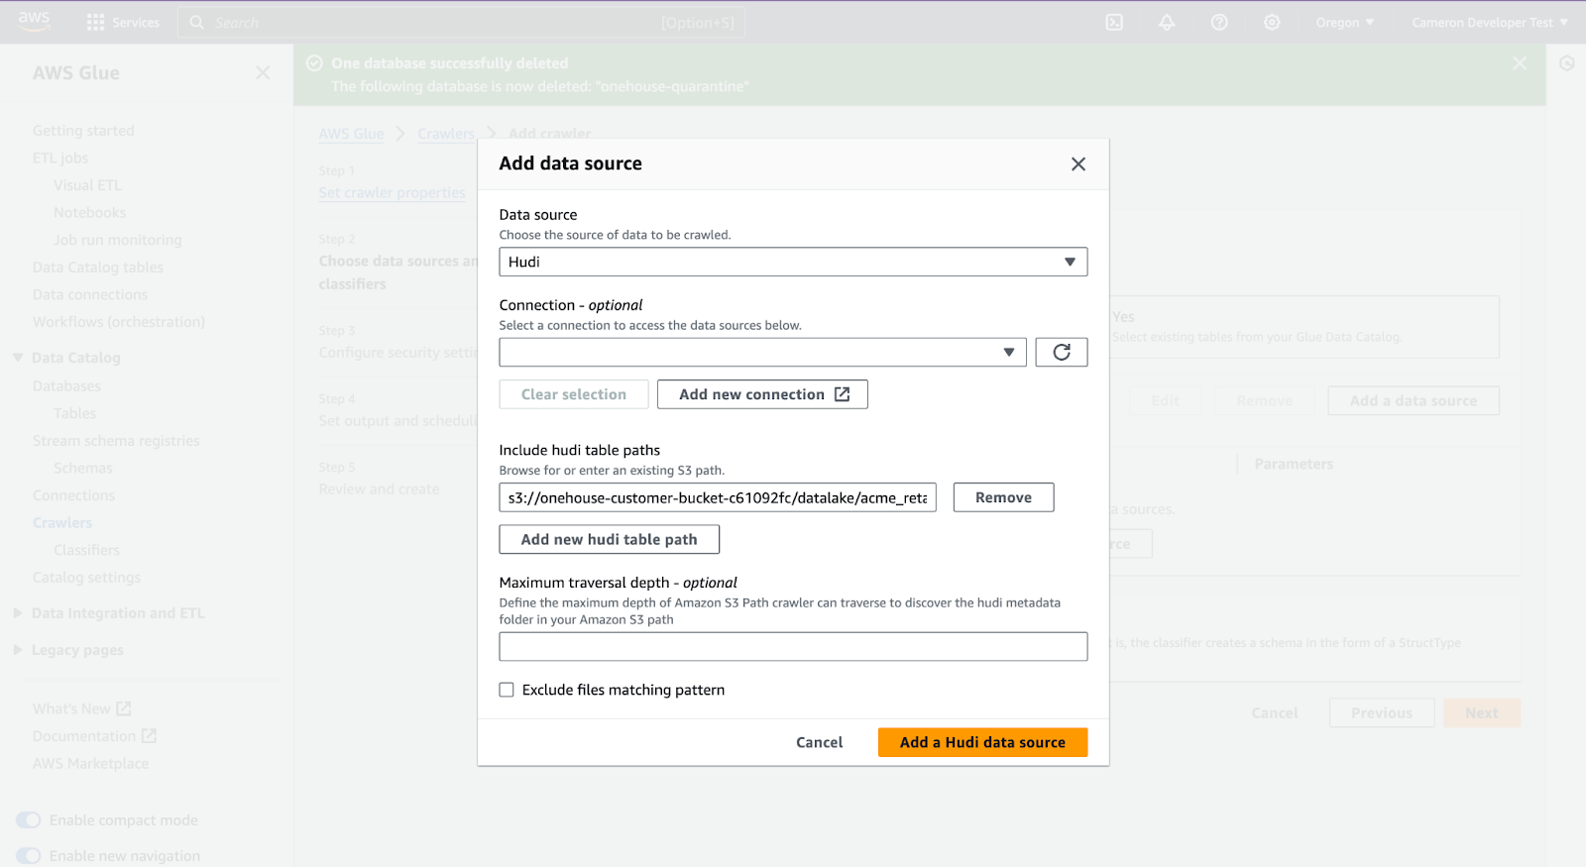Image resolution: width=1586 pixels, height=867 pixels.
Task: Open Set crawler properties step link
Action: tap(392, 192)
